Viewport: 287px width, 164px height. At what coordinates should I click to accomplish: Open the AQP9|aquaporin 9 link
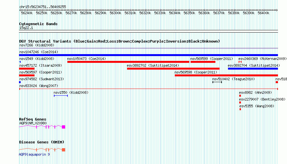coord(35,154)
